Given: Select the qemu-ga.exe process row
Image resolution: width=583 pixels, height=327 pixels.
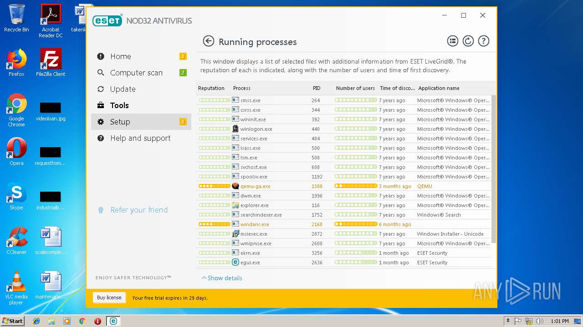Looking at the screenshot, I should pyautogui.click(x=344, y=186).
